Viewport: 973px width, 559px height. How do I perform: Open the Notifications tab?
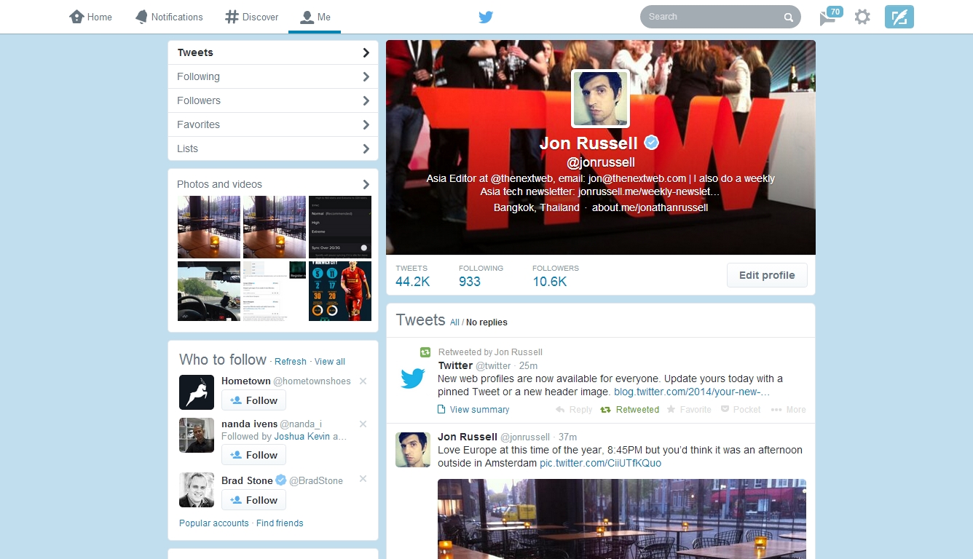[x=169, y=17]
